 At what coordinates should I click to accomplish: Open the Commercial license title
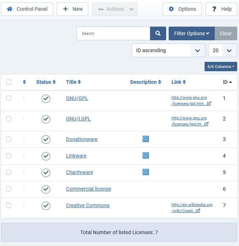pyautogui.click(x=88, y=189)
